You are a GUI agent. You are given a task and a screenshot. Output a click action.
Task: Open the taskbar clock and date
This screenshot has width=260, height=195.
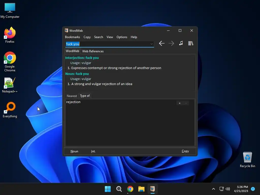[x=241, y=189]
